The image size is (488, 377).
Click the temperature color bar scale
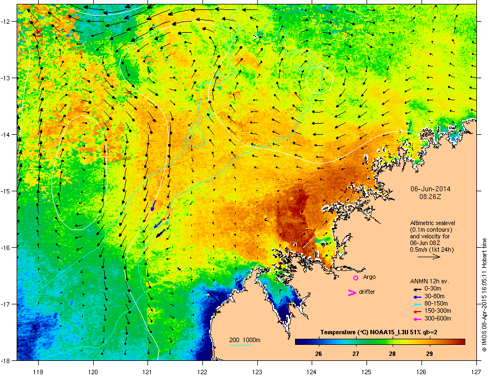point(380,342)
